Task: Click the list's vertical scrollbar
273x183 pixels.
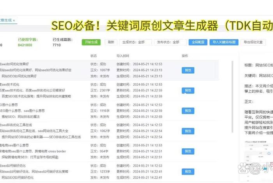Action: point(232,97)
